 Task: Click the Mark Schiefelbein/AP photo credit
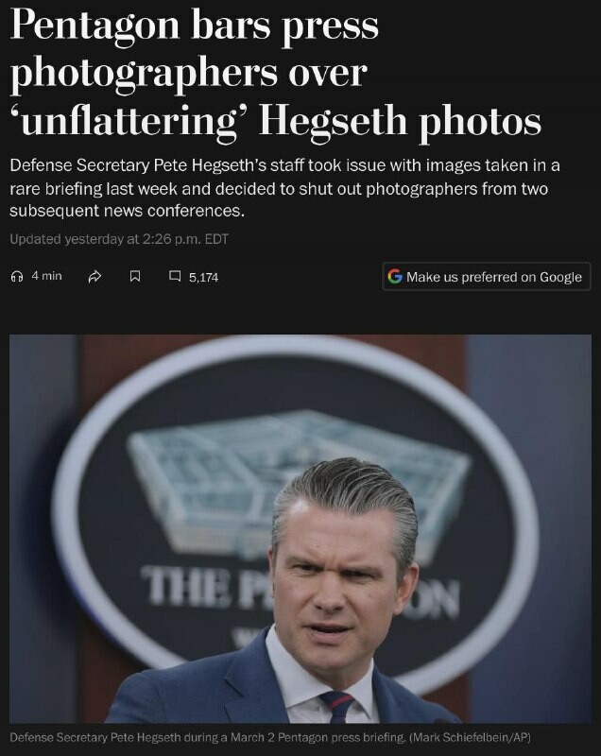[x=470, y=738]
